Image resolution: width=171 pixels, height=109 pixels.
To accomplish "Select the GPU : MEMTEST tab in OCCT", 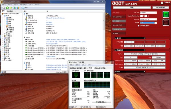I will pyautogui.click(x=119, y=25).
